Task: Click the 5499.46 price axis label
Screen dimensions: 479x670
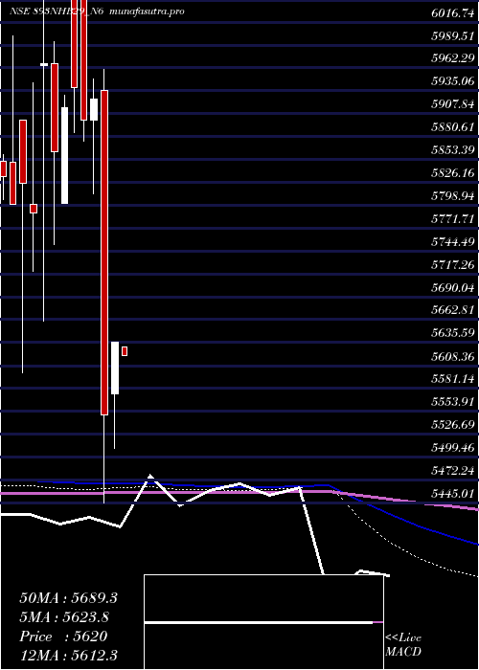Action: [x=453, y=448]
